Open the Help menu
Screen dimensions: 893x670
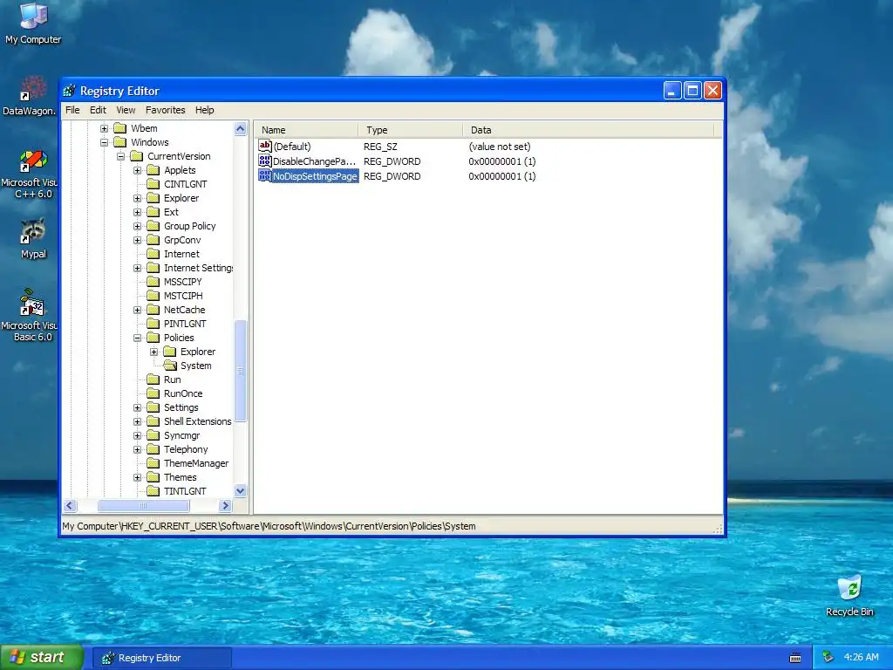click(x=204, y=110)
